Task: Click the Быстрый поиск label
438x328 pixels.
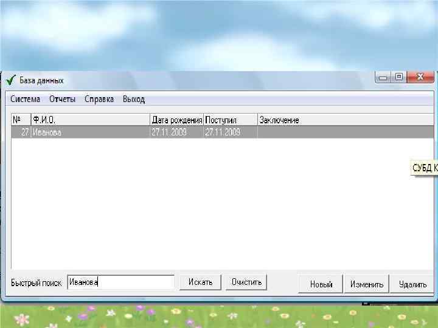Action: [x=36, y=283]
